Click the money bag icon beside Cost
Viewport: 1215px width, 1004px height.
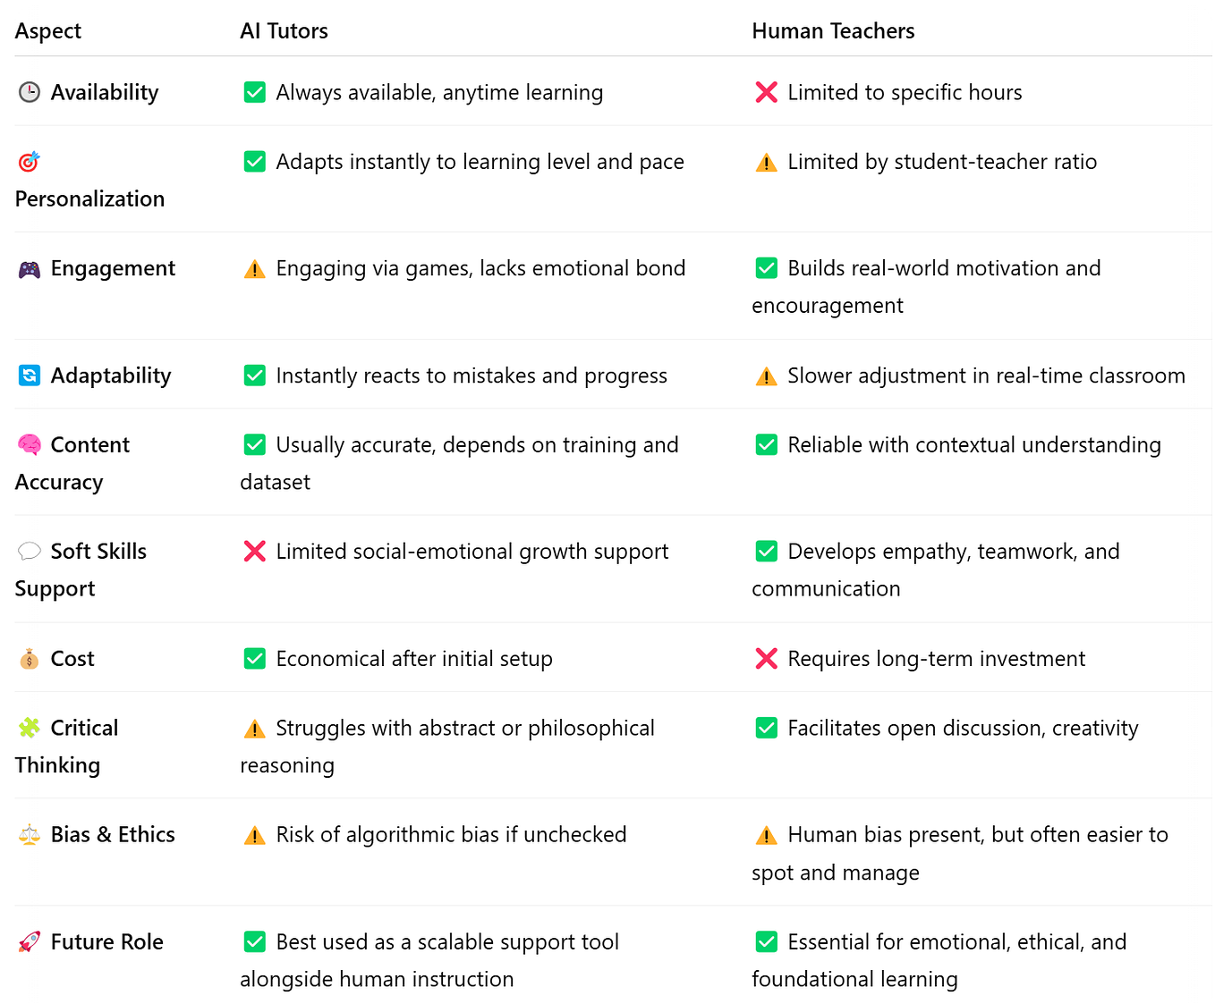click(x=30, y=659)
